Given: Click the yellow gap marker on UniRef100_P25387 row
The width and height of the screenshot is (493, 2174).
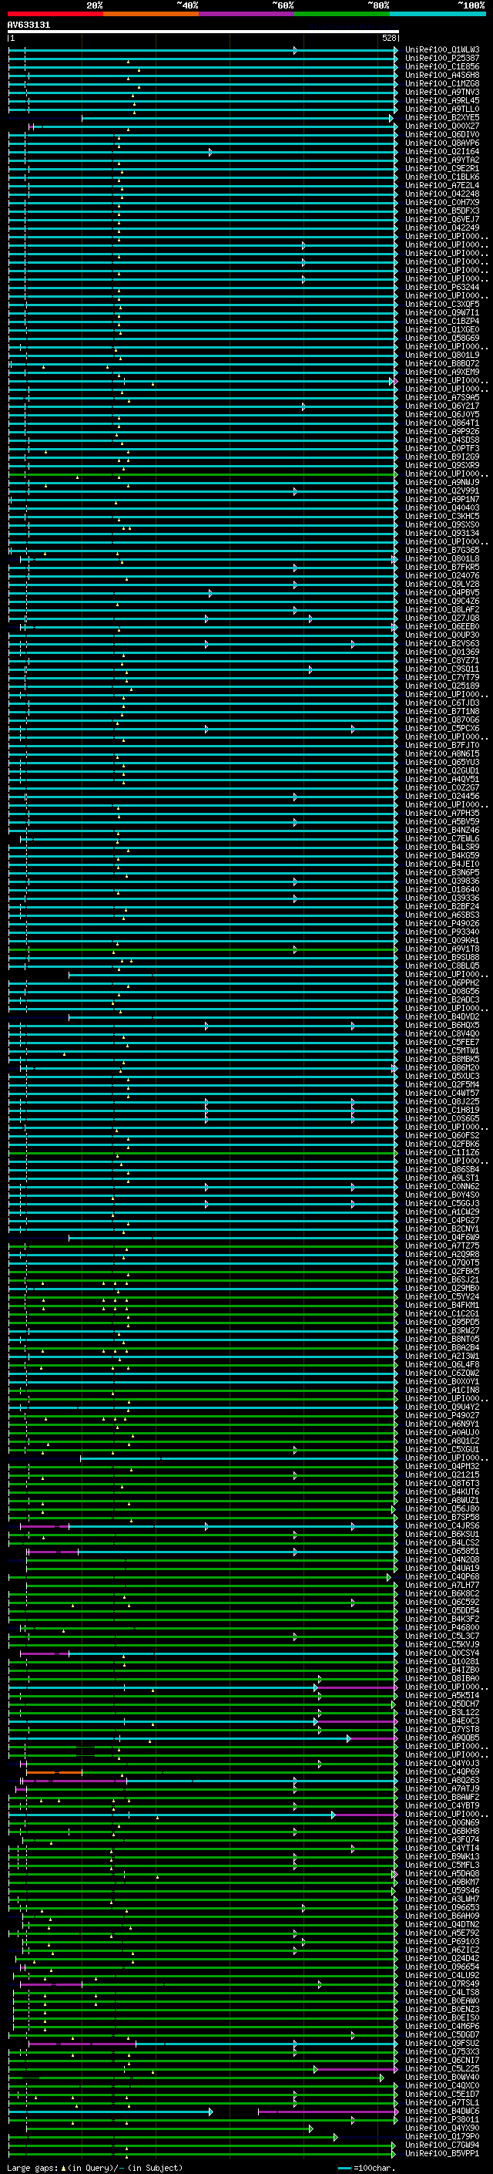Looking at the screenshot, I should [x=128, y=62].
